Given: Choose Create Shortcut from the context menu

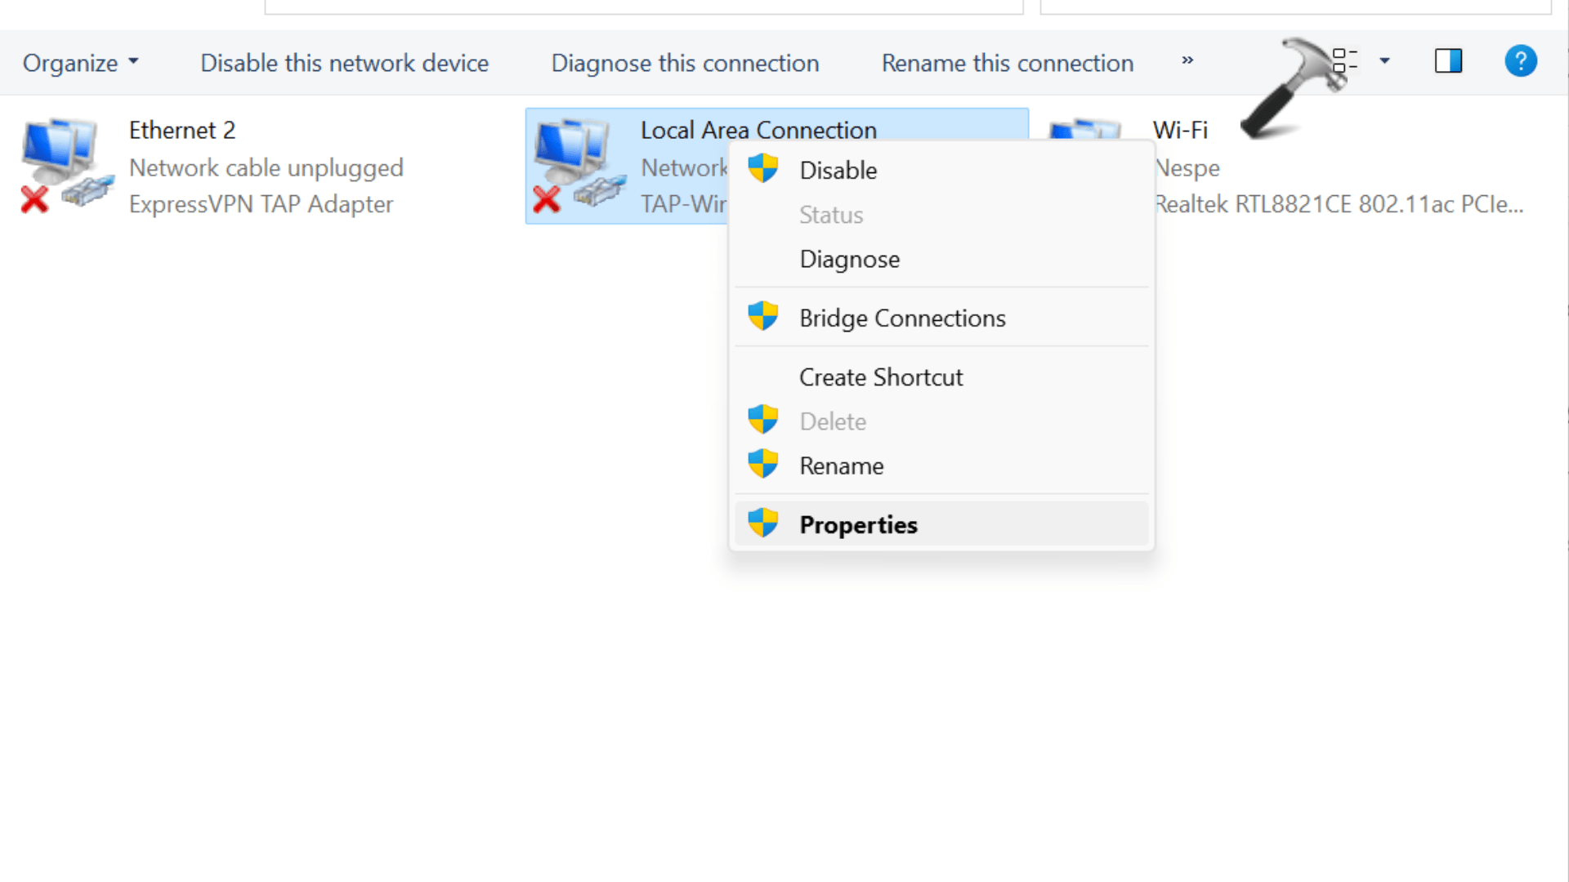Looking at the screenshot, I should click(881, 376).
